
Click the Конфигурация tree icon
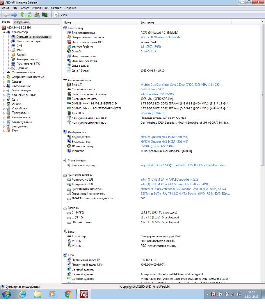(8, 122)
